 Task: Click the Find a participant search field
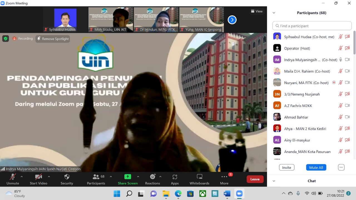(x=311, y=26)
